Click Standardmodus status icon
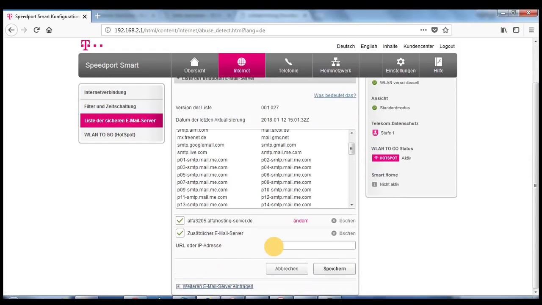This screenshot has height=305, width=542. 374,108
